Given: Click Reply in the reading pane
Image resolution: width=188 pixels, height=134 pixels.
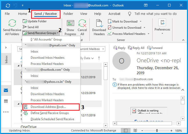Looking at the screenshot, I should (x=119, y=48).
